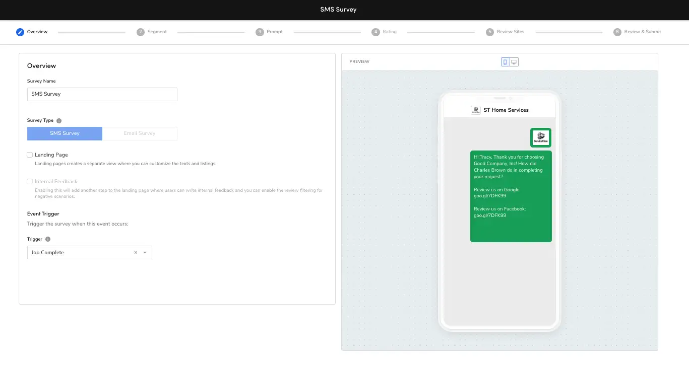This screenshot has height=367, width=689.
Task: Click the ST Home Services logo in preview
Action: [x=475, y=110]
